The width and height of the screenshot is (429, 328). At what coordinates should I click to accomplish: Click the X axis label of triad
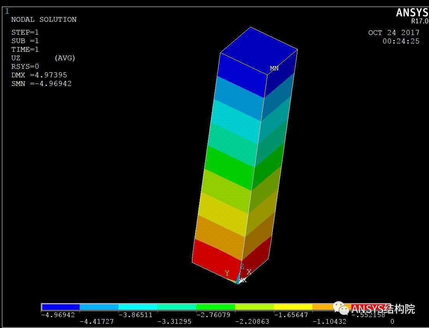tap(249, 272)
